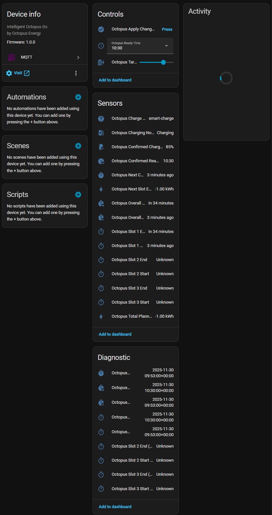Click the Slot 1 End timer icon
Screen dimensions: 272x515
click(101, 232)
